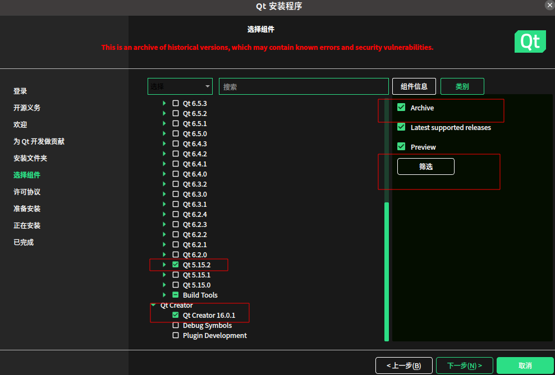Select the 开源义务 step in sidebar
Screen dimensions: 555x375
tap(27, 108)
